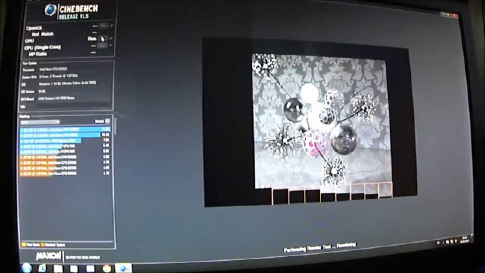This screenshot has width=485, height=273.
Task: Select ranking entry number 5
Action: (65, 151)
